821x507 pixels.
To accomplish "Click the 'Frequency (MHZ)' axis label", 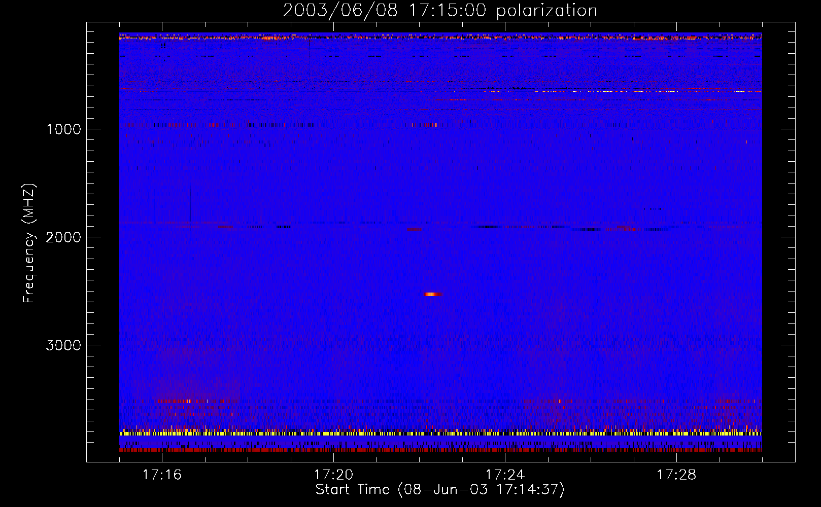I will pyautogui.click(x=29, y=243).
